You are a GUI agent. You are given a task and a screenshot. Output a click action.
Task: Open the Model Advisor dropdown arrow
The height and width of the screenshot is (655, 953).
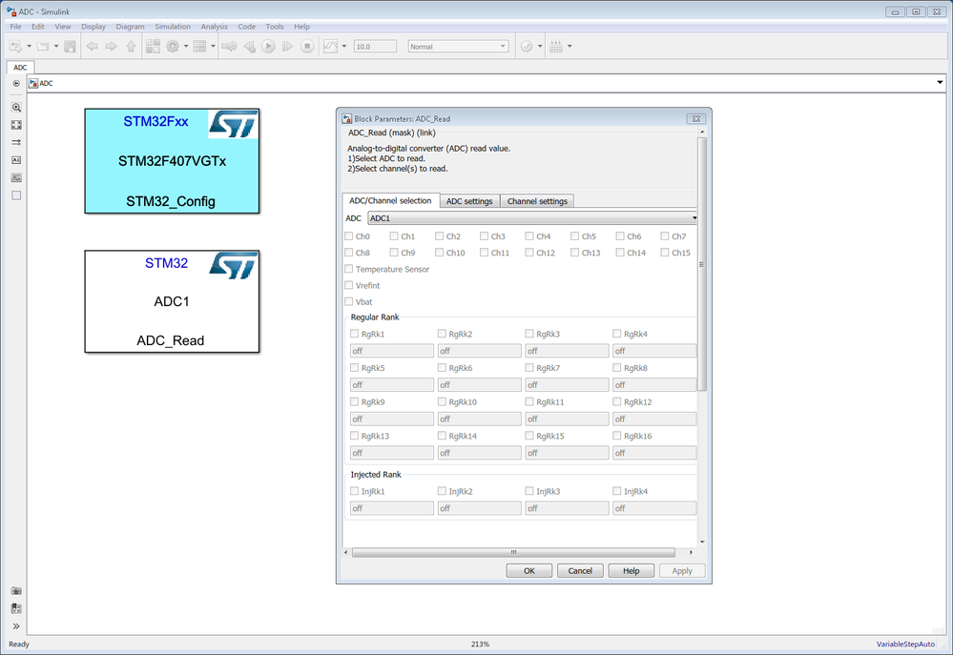click(540, 46)
